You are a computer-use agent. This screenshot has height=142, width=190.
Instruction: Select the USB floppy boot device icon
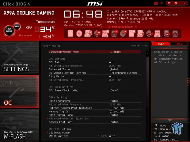[166, 34]
